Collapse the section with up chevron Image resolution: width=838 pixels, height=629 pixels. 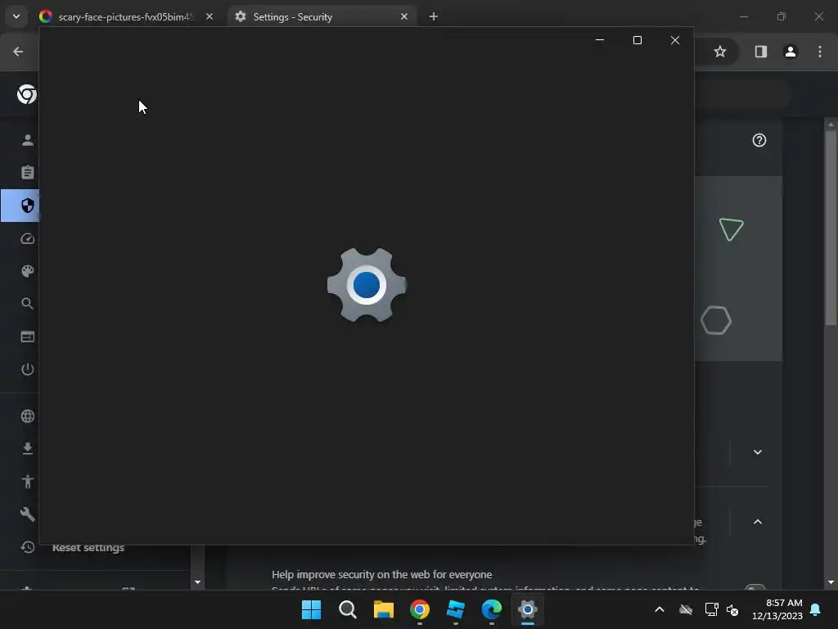pyautogui.click(x=757, y=522)
